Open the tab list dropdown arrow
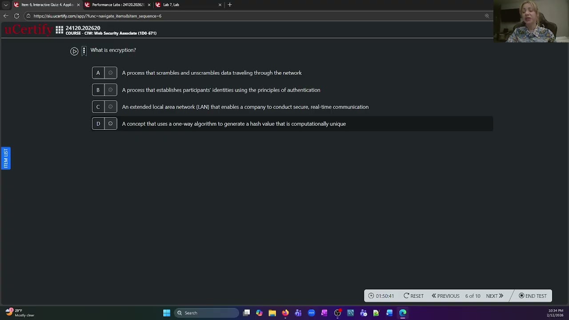This screenshot has height=320, width=569. tap(6, 5)
